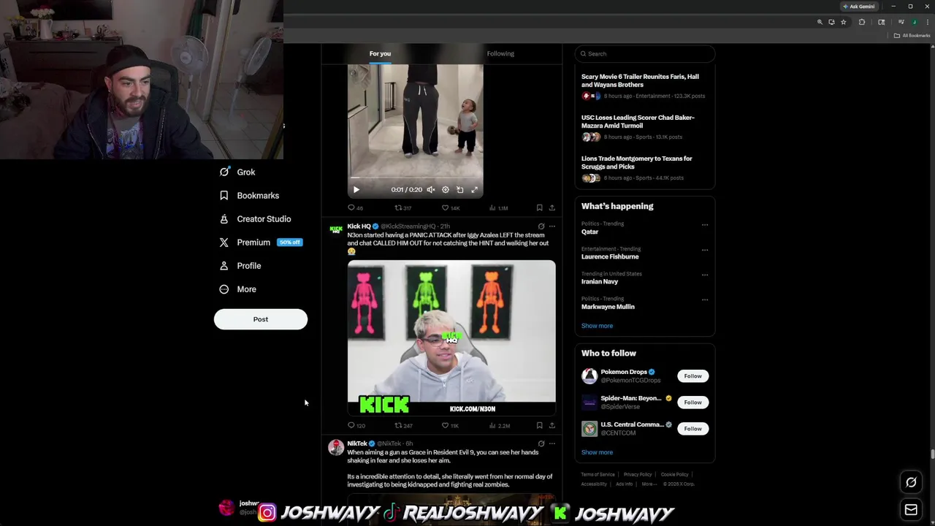This screenshot has height=526, width=935.
Task: Open the floating Grok button
Action: [911, 482]
